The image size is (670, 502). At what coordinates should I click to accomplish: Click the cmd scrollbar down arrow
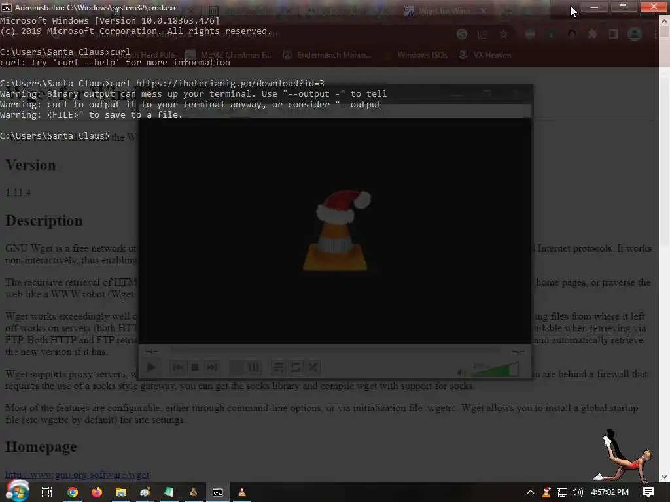point(664,477)
